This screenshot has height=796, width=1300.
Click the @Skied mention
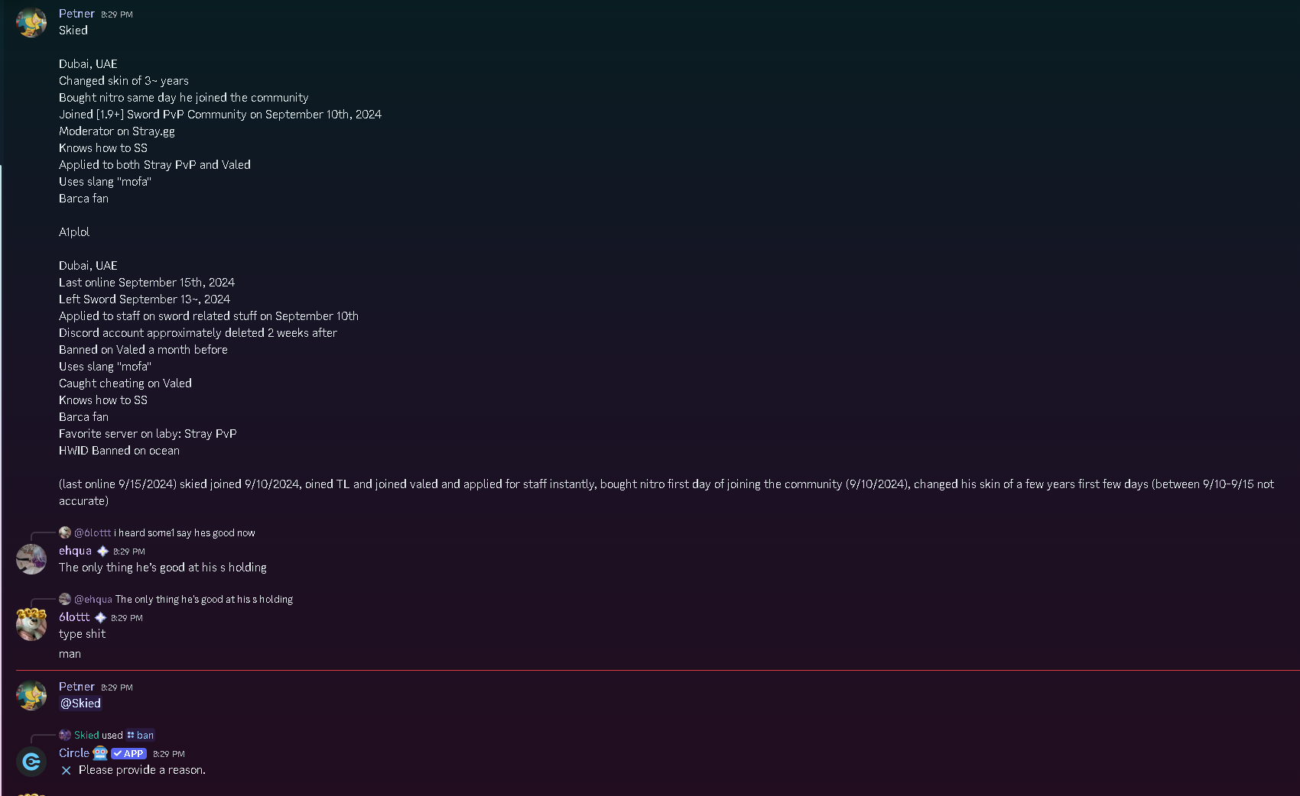tap(80, 704)
